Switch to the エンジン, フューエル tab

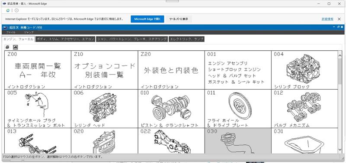[18, 39]
